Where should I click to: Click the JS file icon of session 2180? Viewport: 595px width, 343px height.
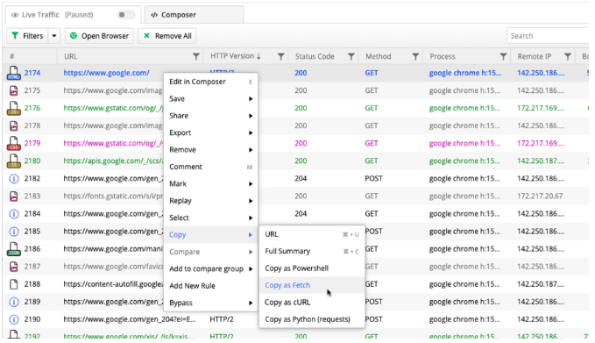[x=14, y=161]
